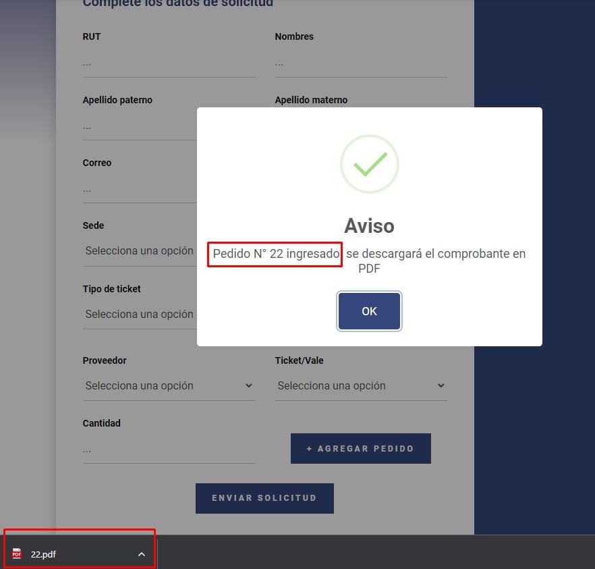Screen dimensions: 595x569
Task: Select the Apellido paterno input field
Action: 139,126
